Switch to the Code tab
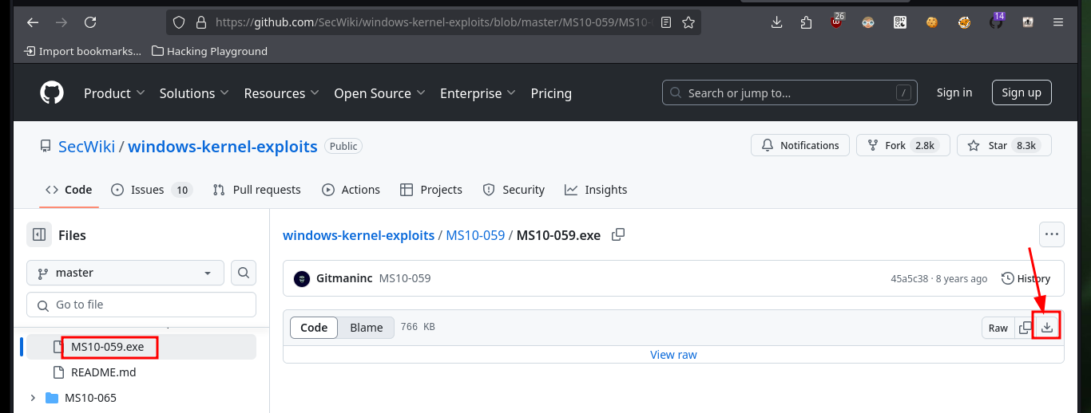This screenshot has width=1091, height=413. (x=69, y=190)
